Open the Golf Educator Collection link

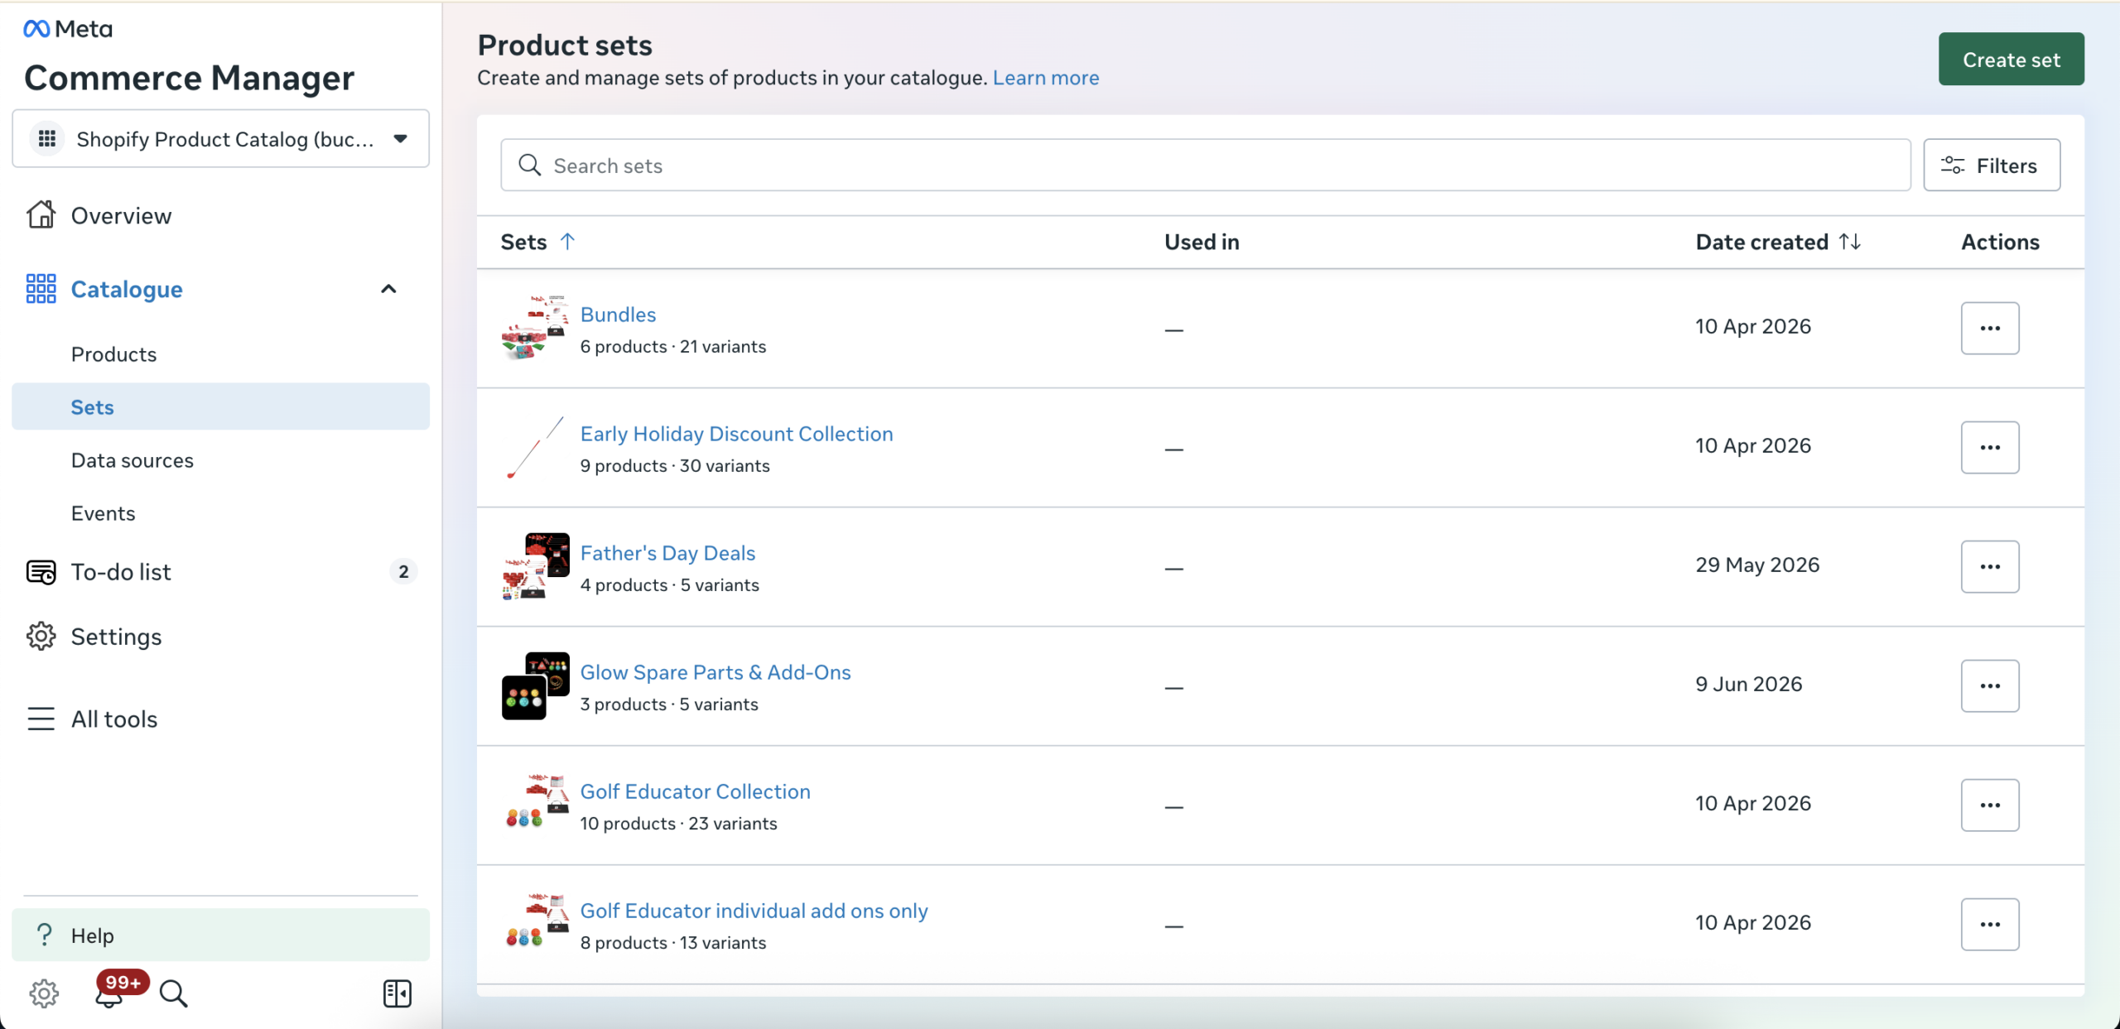tap(695, 791)
